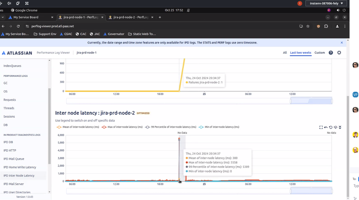
Task: Toggle Min of inter-node latency legend
Action: click(219, 127)
